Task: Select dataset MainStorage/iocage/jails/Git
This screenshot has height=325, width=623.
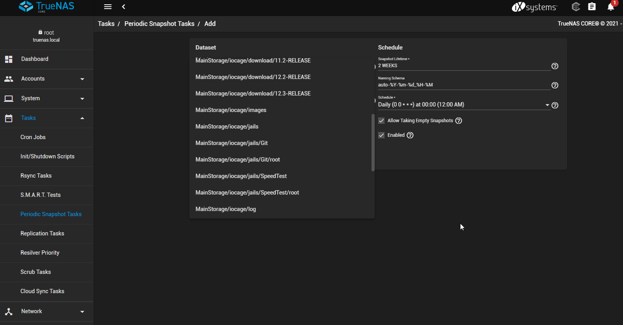Action: tap(232, 143)
